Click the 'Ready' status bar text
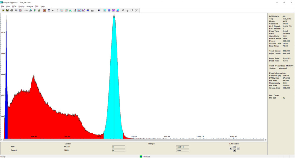Viewport: 295px width, 158px height. pos(3,157)
